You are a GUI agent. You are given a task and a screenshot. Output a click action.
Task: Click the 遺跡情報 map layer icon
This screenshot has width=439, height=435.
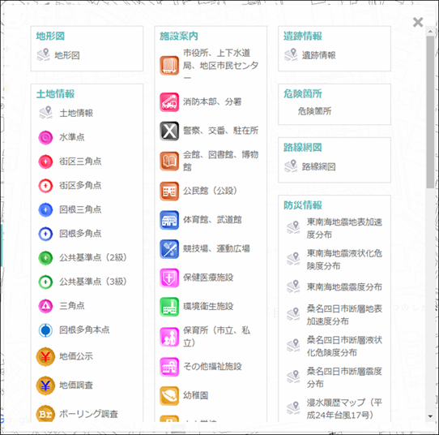291,54
